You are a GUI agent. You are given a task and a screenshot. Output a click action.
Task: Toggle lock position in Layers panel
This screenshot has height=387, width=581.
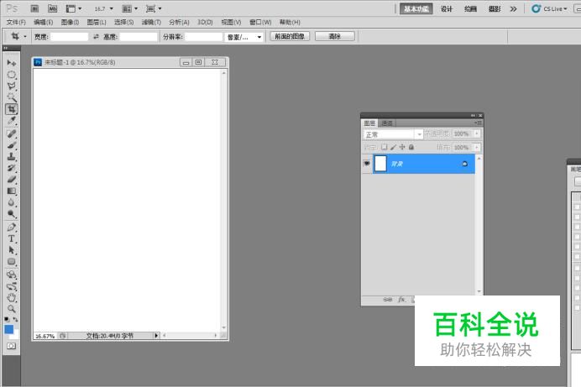(x=402, y=147)
